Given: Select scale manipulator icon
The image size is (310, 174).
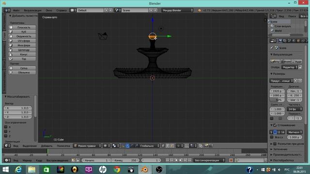Looking at the screenshot, I should point(137,146).
